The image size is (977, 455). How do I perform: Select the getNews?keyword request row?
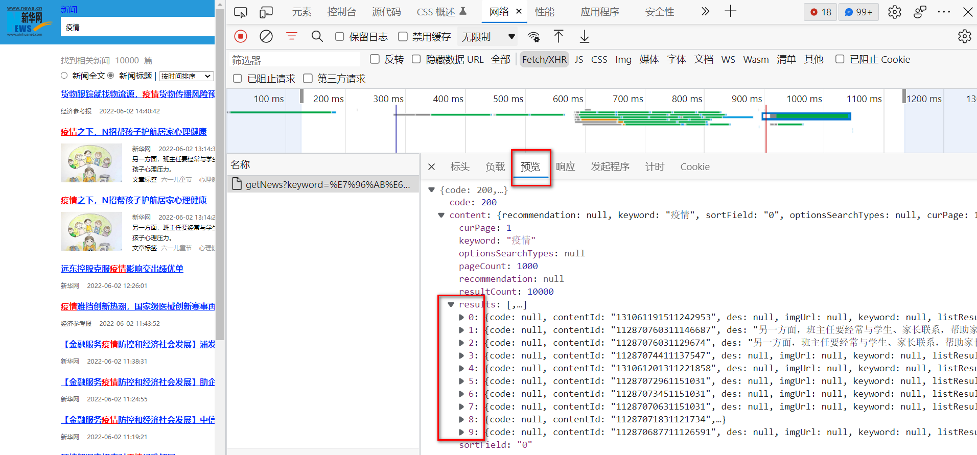pos(323,184)
